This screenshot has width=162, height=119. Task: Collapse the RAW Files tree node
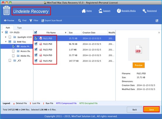coord(6,42)
